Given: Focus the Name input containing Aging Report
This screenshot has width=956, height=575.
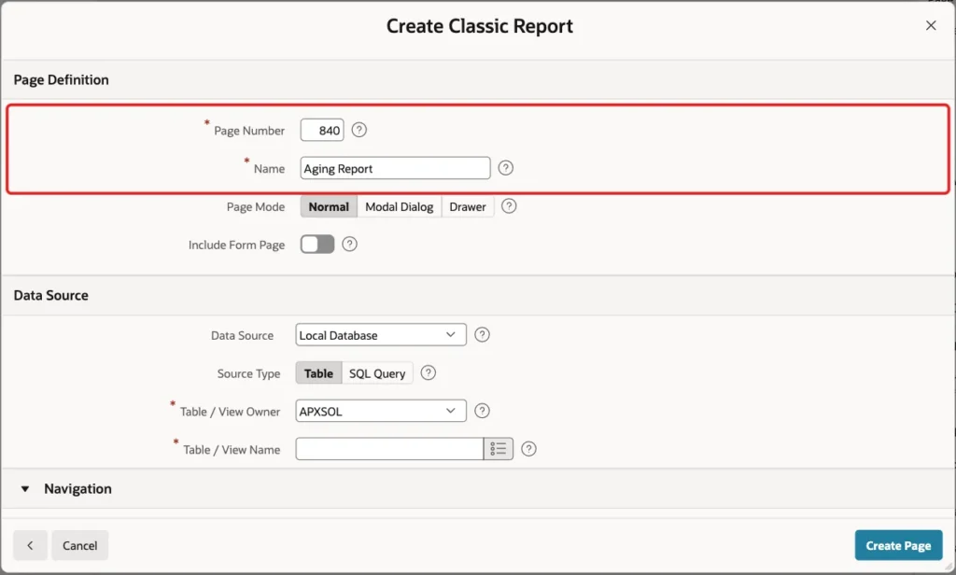Looking at the screenshot, I should pyautogui.click(x=395, y=168).
